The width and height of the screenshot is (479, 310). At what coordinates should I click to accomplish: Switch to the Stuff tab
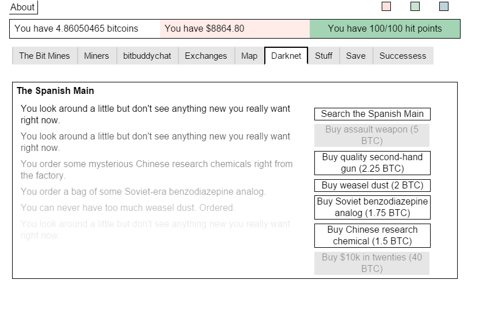(324, 56)
